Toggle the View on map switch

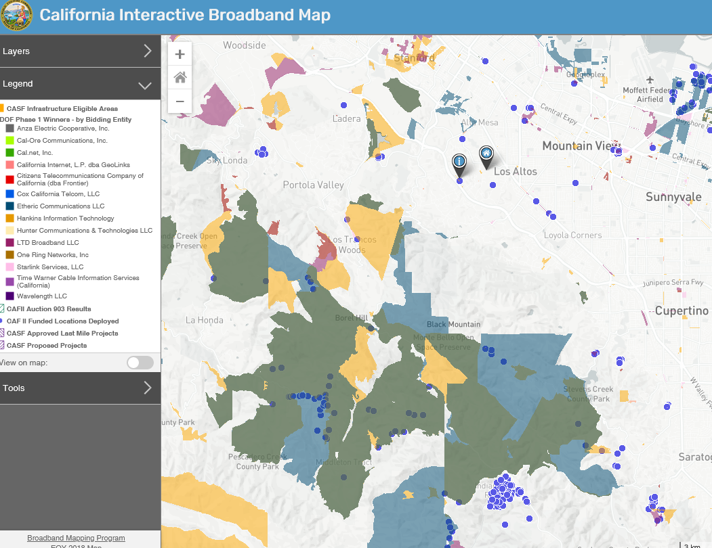[140, 363]
